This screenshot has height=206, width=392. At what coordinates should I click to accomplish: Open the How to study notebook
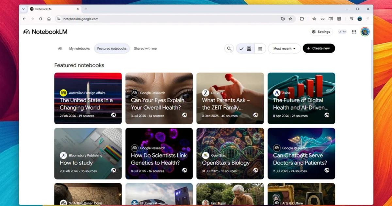click(88, 153)
